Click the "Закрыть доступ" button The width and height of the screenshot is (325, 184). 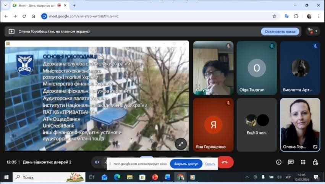click(186, 164)
